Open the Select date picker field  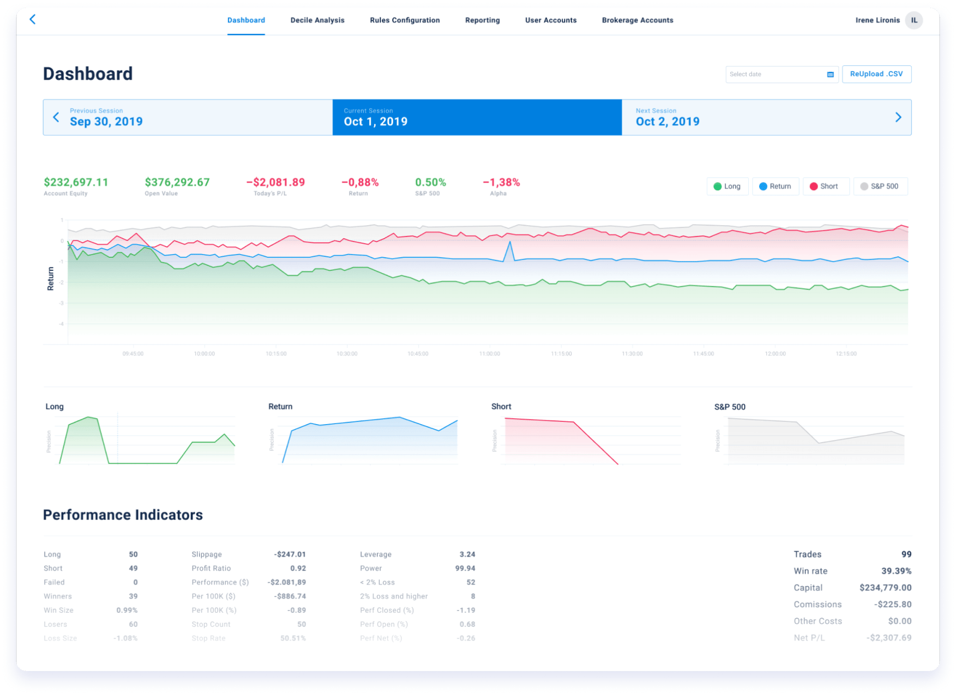coord(774,75)
